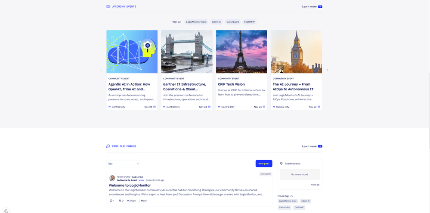Viewport: 430px width, 213px height.
Task: Open the Tower Bridge event thumbnail
Action: [x=187, y=52]
